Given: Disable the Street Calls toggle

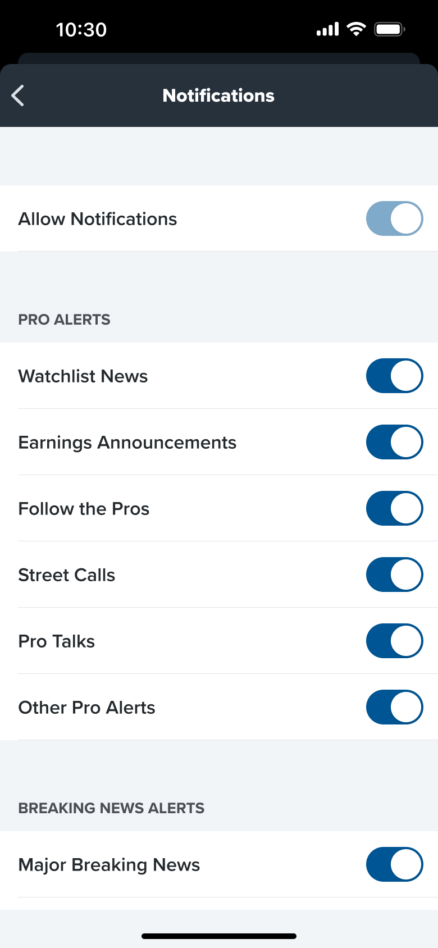Looking at the screenshot, I should (x=394, y=575).
